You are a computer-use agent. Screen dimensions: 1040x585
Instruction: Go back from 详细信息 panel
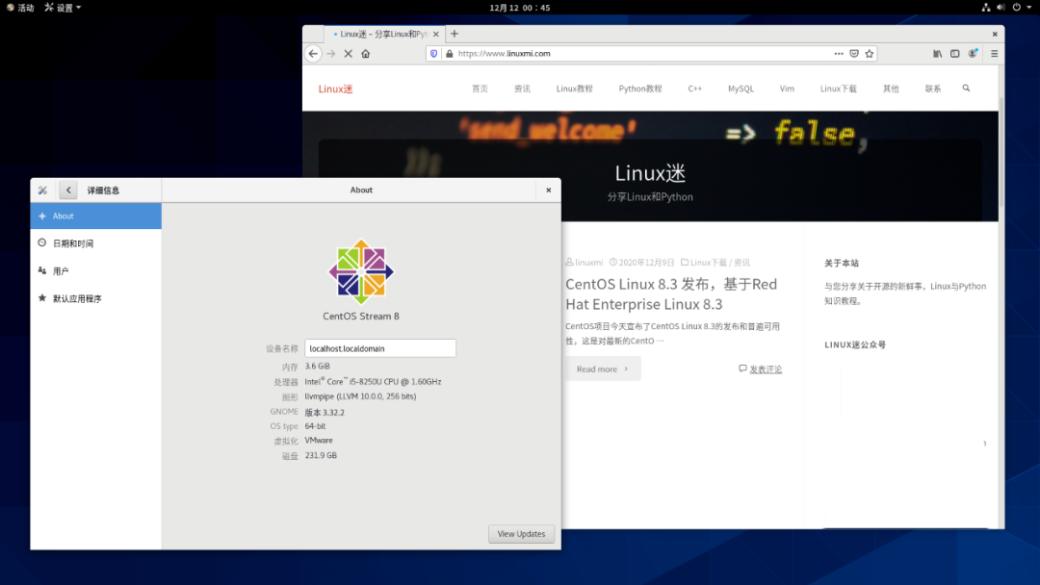68,191
